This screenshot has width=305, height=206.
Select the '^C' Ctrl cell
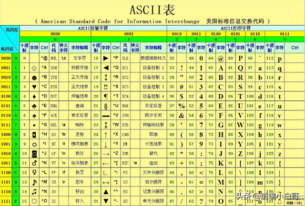[x=44, y=87]
